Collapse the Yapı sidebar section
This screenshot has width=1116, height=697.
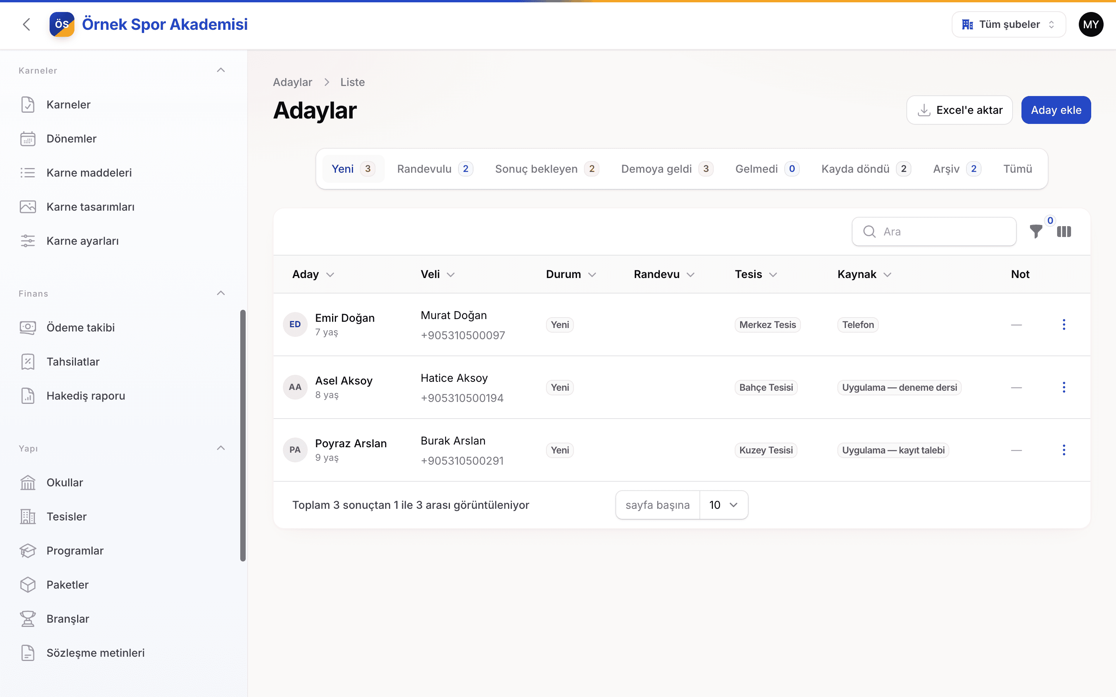[221, 448]
